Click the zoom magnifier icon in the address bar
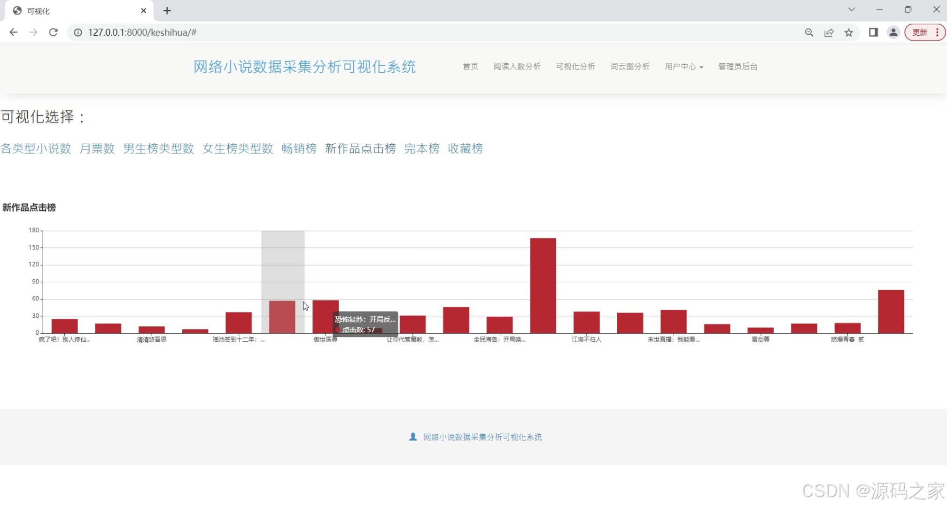This screenshot has width=947, height=507. (x=808, y=32)
